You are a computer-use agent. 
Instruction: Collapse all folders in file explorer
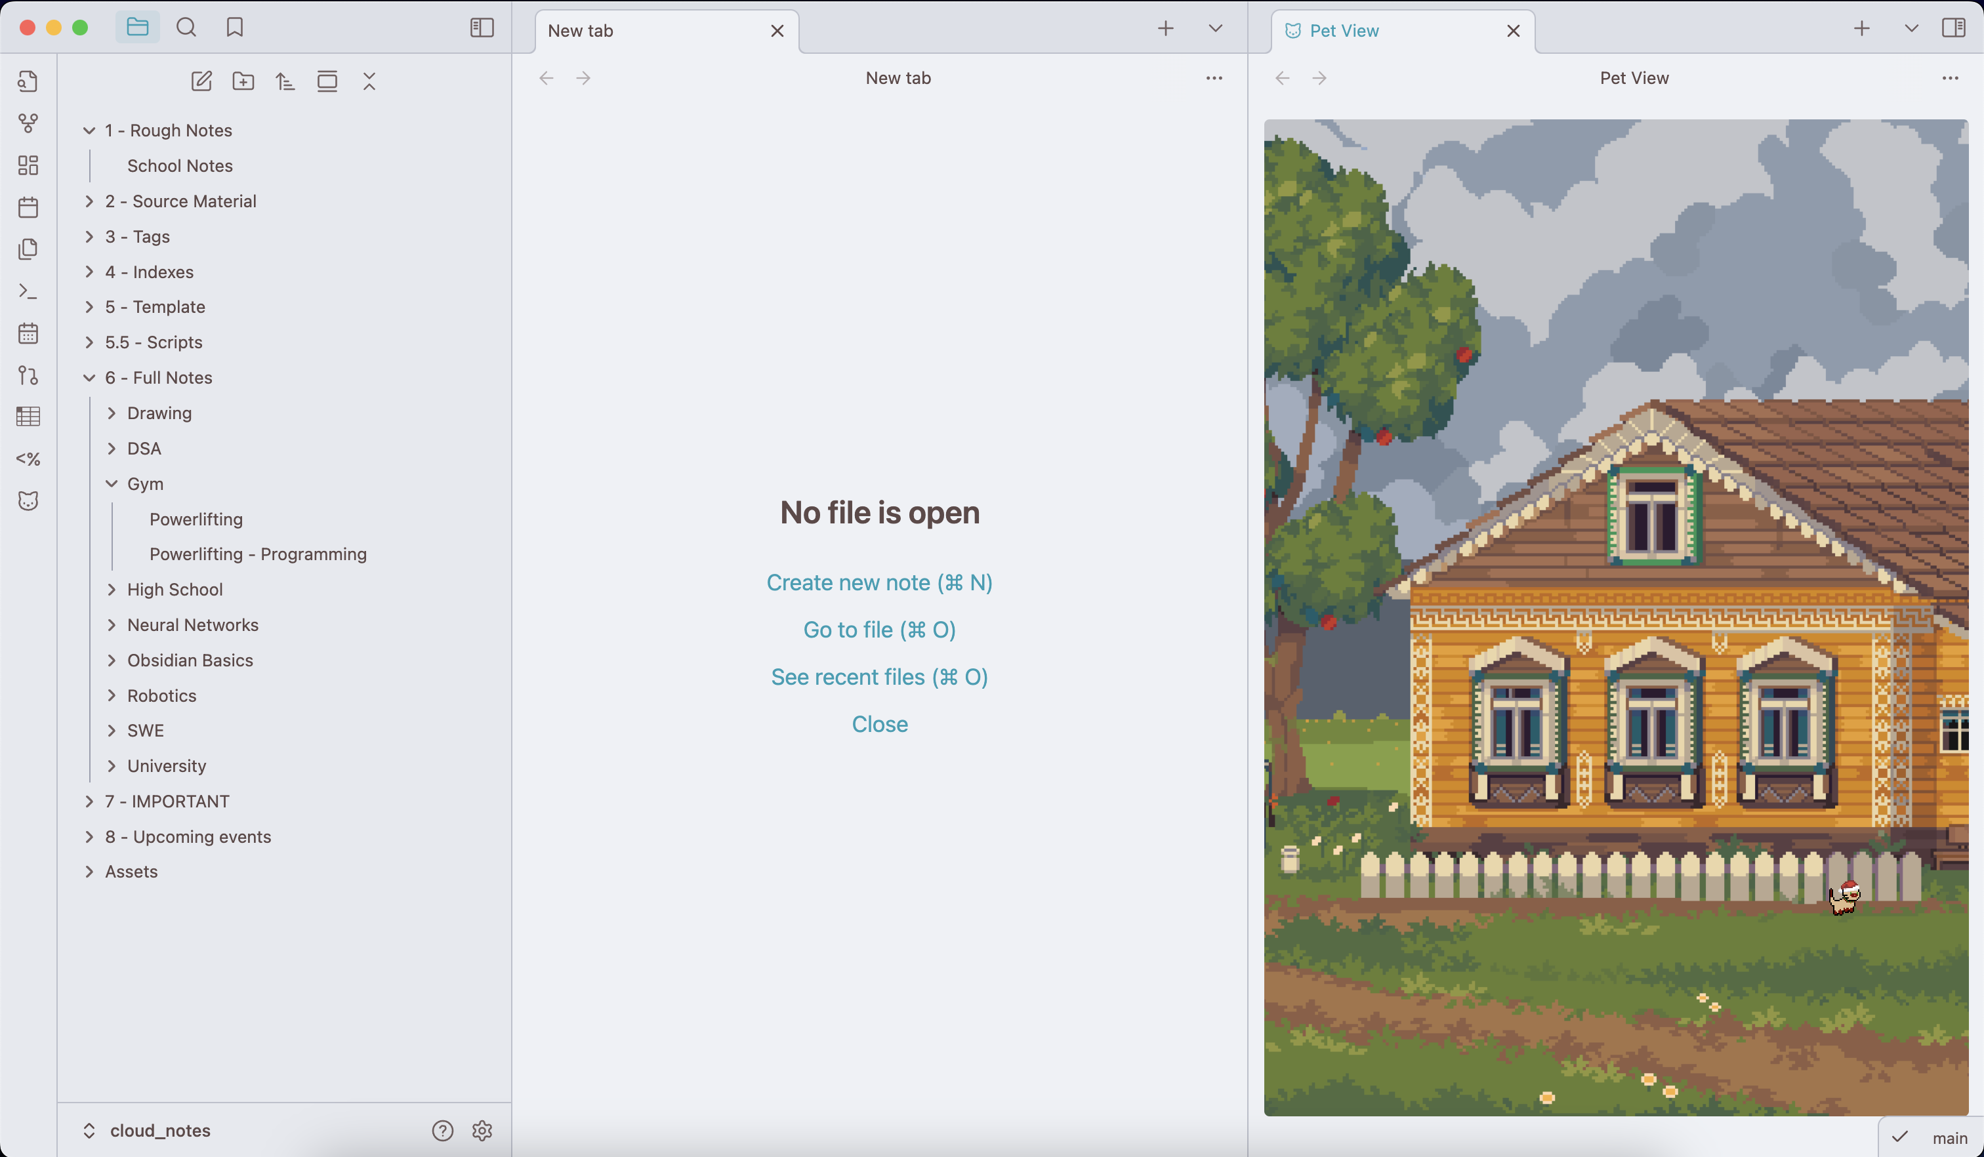pos(369,81)
